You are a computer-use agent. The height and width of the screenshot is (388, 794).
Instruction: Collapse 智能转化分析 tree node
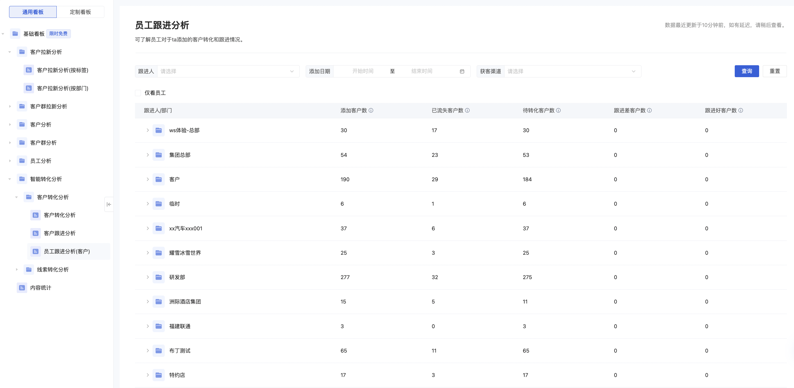point(10,179)
